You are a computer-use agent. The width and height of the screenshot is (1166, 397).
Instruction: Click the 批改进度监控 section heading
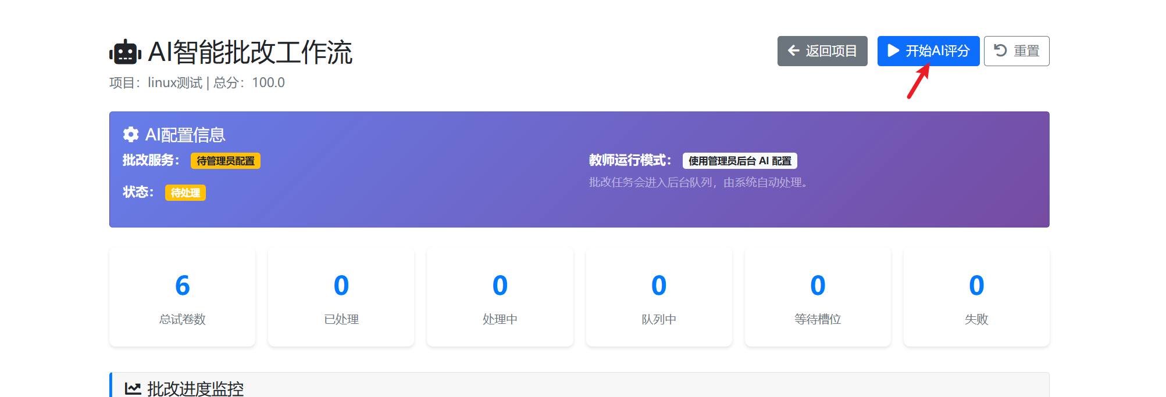click(195, 389)
